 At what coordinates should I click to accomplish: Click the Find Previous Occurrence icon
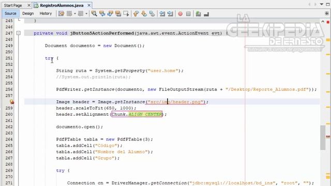[x=102, y=14]
